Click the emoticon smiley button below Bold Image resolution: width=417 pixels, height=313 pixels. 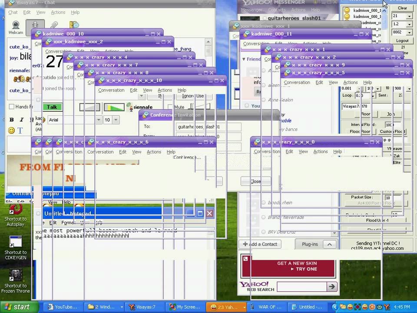pyautogui.click(x=11, y=130)
